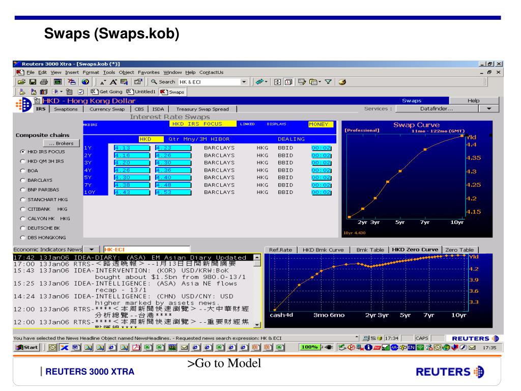Image resolution: width=521 pixels, height=391 pixels.
Task: Select the DEUTSCHE BK radio button
Action: tap(22, 228)
